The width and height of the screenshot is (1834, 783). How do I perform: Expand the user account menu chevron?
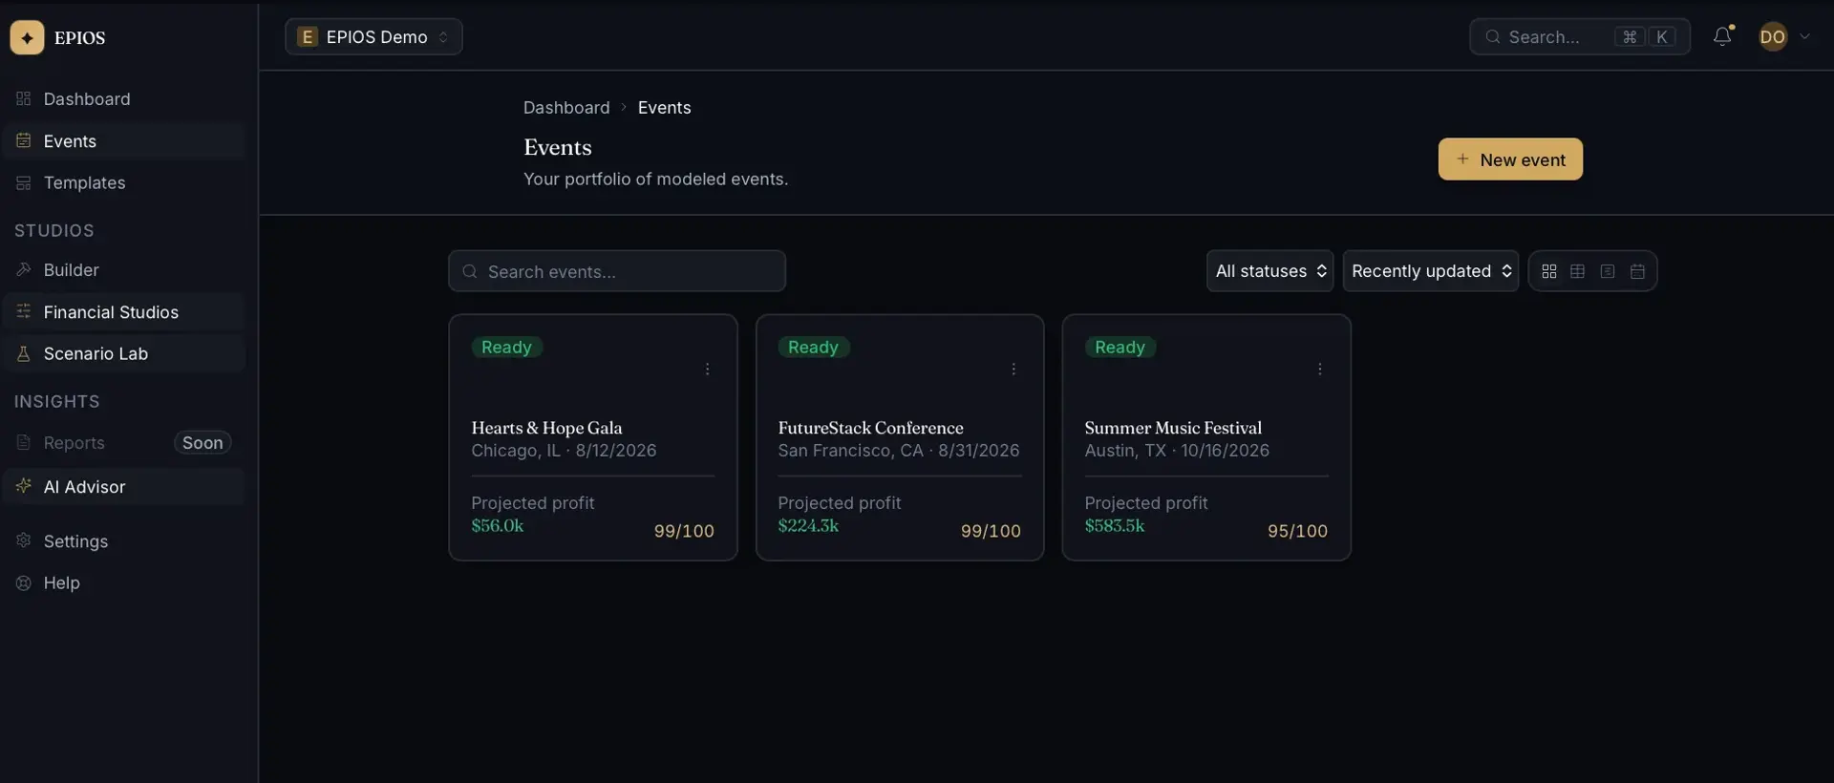pyautogui.click(x=1804, y=36)
